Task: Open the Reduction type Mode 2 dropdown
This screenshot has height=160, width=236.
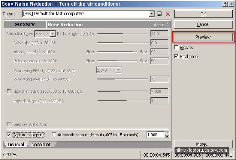Action: click(53, 34)
